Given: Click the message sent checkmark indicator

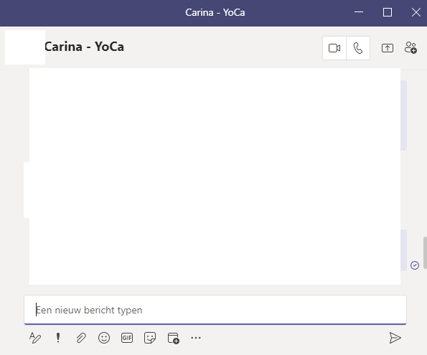Looking at the screenshot, I should pos(415,265).
